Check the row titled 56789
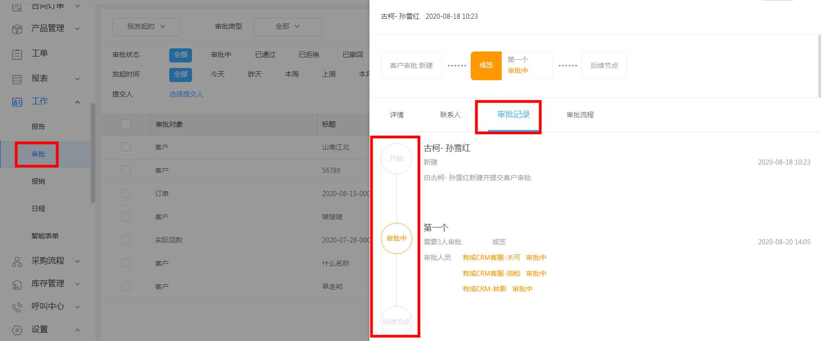Viewport: 821px width, 341px height. [x=126, y=170]
